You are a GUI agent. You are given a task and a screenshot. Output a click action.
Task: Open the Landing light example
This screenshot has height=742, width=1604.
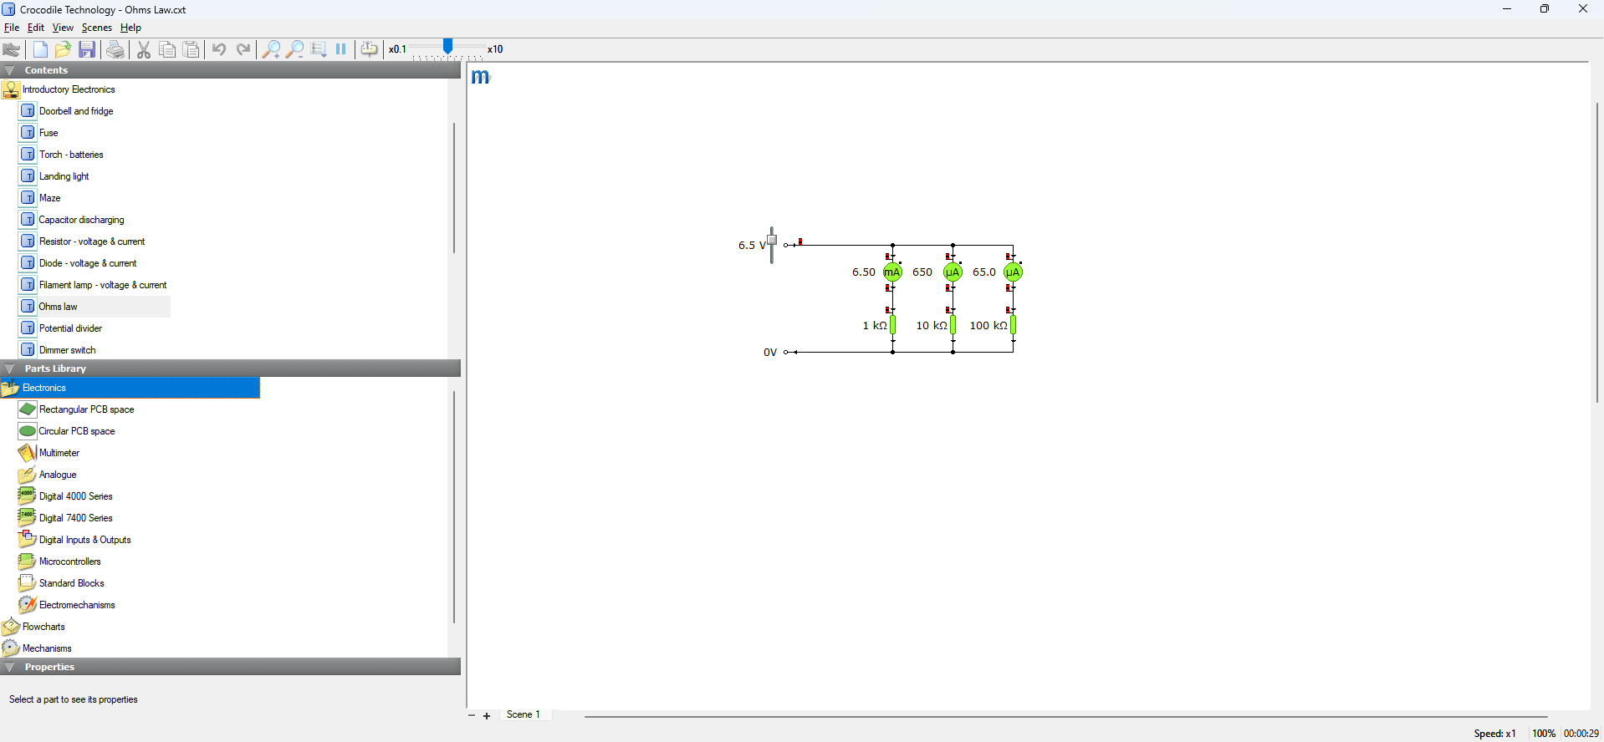[55, 176]
